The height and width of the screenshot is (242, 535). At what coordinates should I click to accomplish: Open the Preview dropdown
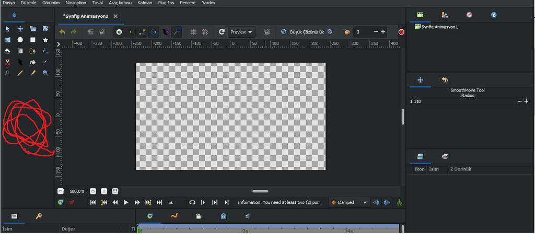coord(241,32)
